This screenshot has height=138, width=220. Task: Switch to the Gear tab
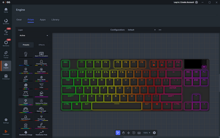click(x=19, y=20)
